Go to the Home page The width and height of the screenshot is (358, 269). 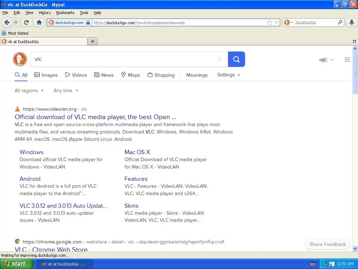tap(39, 22)
